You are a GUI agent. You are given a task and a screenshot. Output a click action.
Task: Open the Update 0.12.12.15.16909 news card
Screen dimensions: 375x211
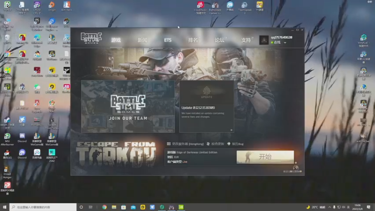(x=207, y=106)
